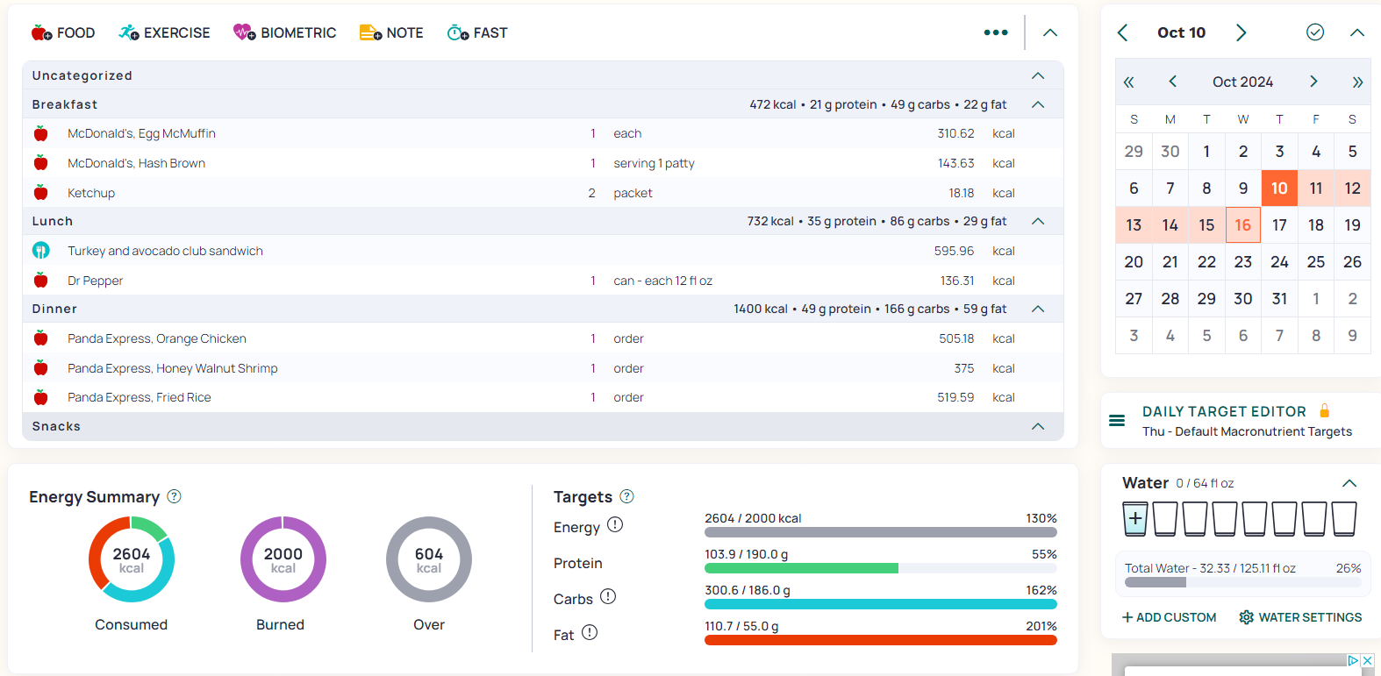Open WATER SETTINGS link
Image resolution: width=1381 pixels, height=676 pixels.
point(1300,617)
